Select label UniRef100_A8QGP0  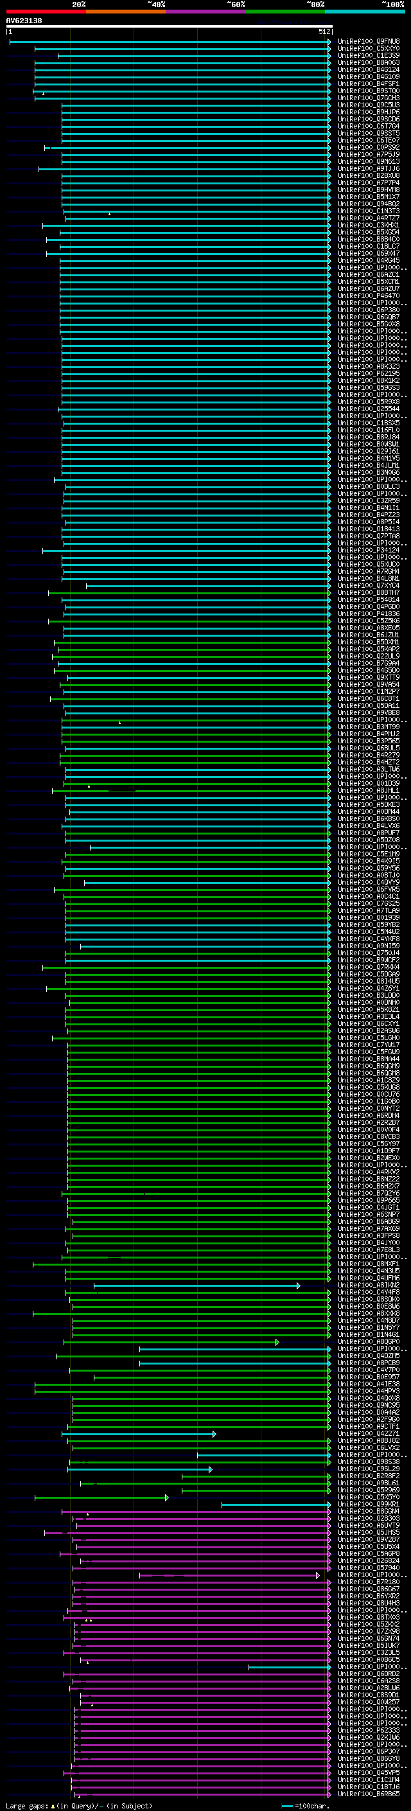(x=369, y=1342)
